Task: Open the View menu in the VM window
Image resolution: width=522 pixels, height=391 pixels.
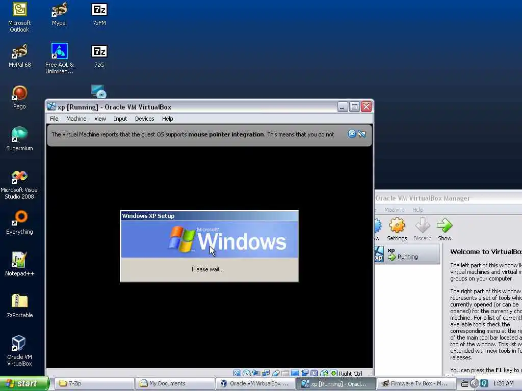Action: pos(100,119)
